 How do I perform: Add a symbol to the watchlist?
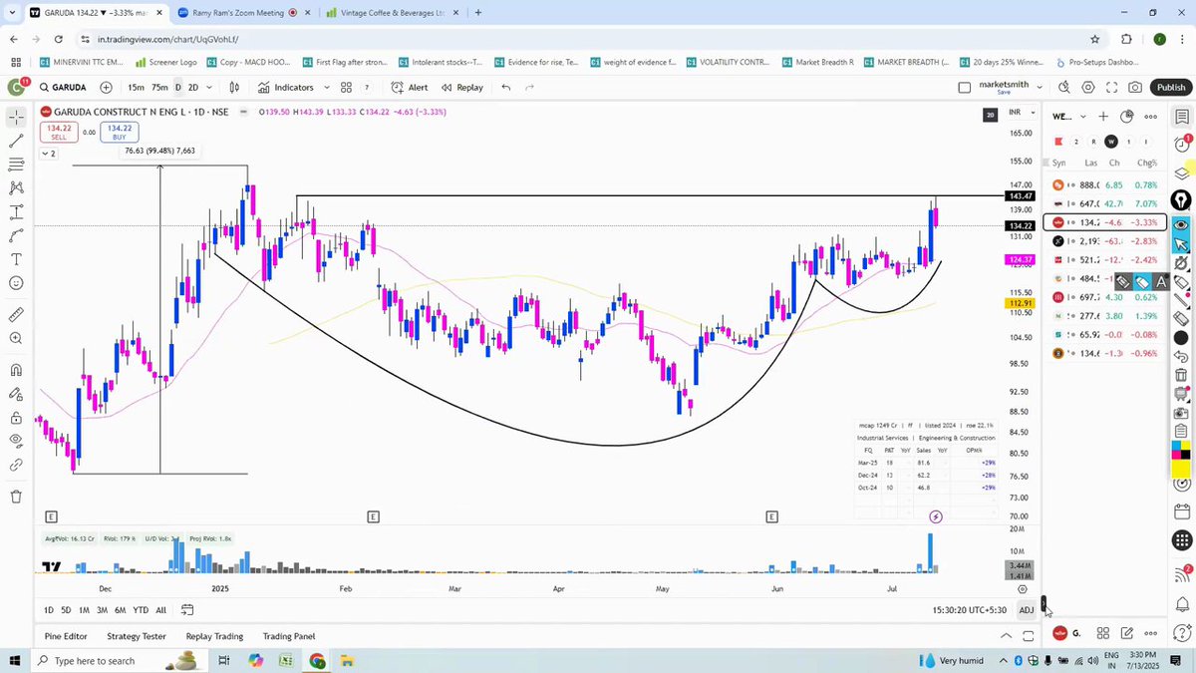coord(1103,116)
